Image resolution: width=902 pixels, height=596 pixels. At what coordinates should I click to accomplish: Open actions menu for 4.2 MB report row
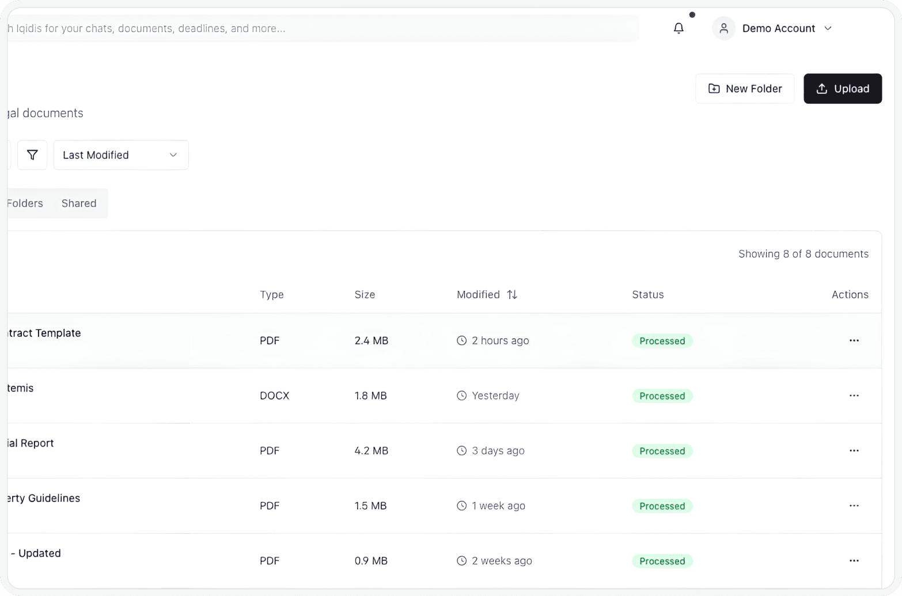(854, 450)
